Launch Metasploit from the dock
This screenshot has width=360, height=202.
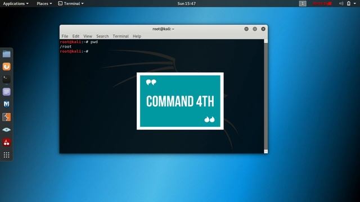tap(6, 104)
